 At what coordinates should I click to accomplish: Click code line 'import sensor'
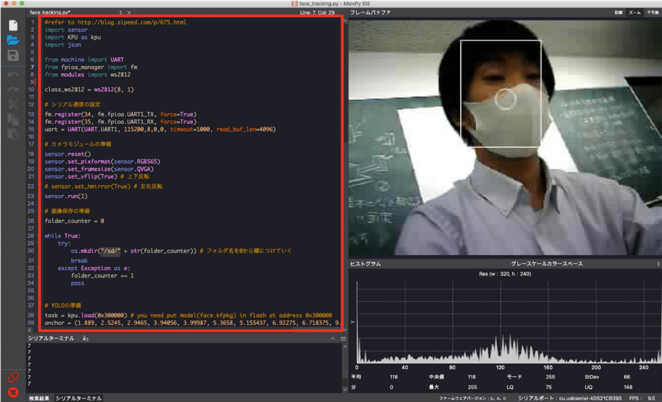pyautogui.click(x=66, y=30)
